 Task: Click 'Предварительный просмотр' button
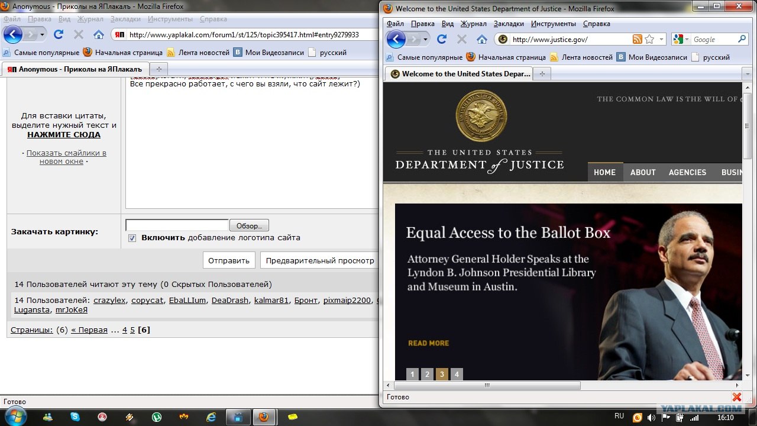point(319,260)
